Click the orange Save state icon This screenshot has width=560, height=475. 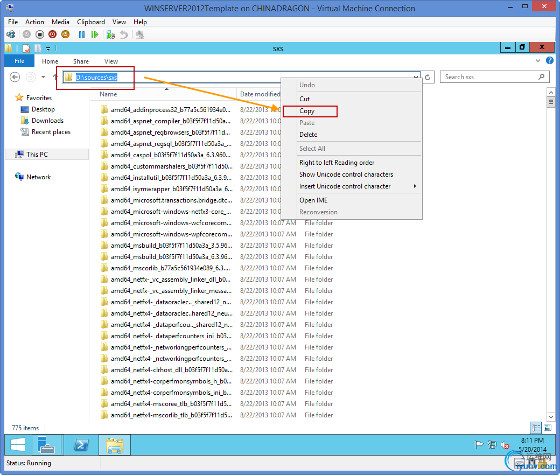tap(65, 34)
